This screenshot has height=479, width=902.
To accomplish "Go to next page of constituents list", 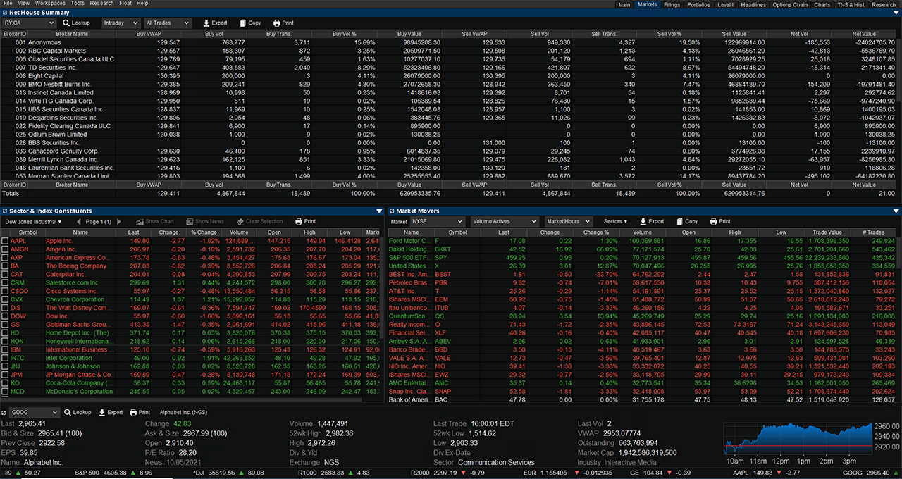I will click(x=118, y=221).
